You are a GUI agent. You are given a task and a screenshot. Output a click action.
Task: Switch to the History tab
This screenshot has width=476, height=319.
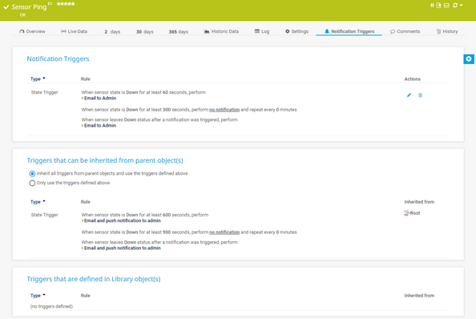[447, 31]
